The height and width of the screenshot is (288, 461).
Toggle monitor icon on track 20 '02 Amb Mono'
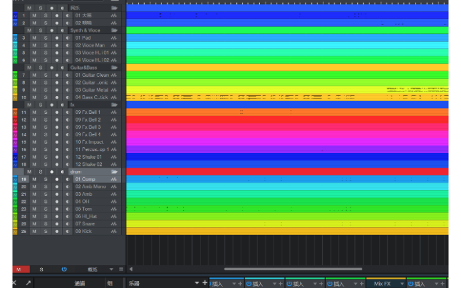tap(68, 187)
